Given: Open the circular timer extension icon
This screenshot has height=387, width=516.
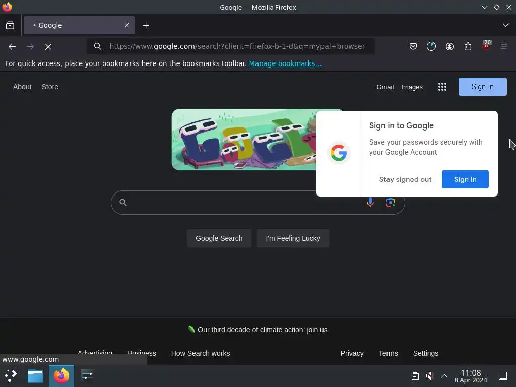Looking at the screenshot, I should click(x=431, y=46).
